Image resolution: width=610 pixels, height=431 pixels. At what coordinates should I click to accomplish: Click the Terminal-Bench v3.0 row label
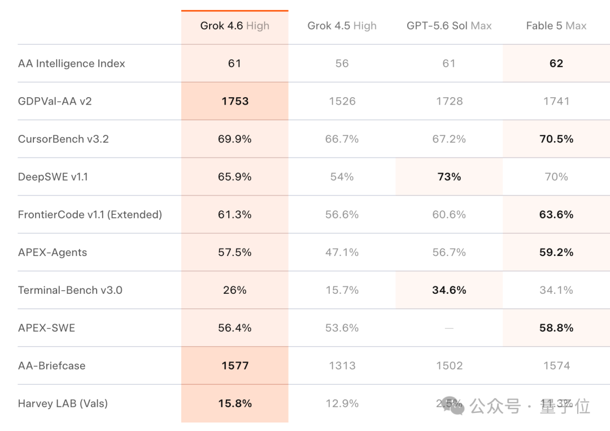point(70,290)
